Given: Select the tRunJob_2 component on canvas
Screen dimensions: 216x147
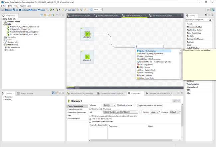Looking at the screenshot, I should [x=87, y=57].
